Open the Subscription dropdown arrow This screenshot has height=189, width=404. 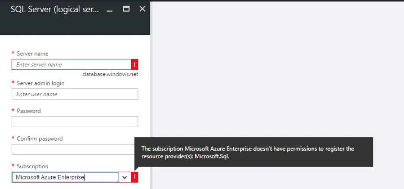click(125, 177)
